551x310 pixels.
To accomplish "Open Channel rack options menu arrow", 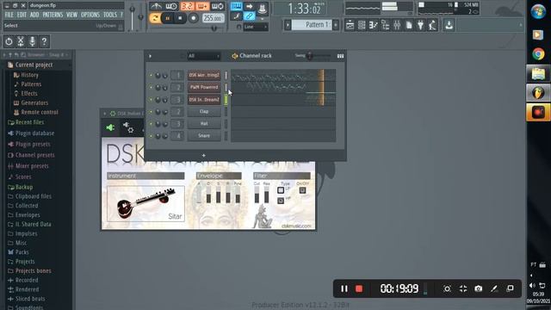I will tap(150, 56).
